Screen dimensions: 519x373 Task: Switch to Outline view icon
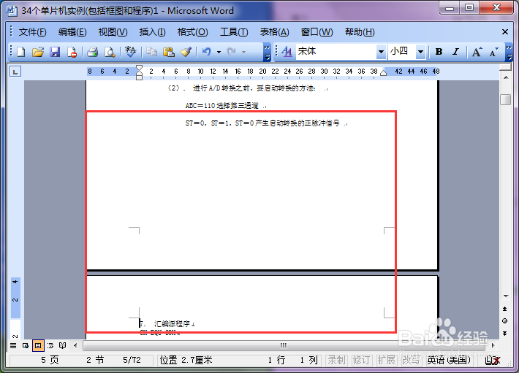(50, 345)
